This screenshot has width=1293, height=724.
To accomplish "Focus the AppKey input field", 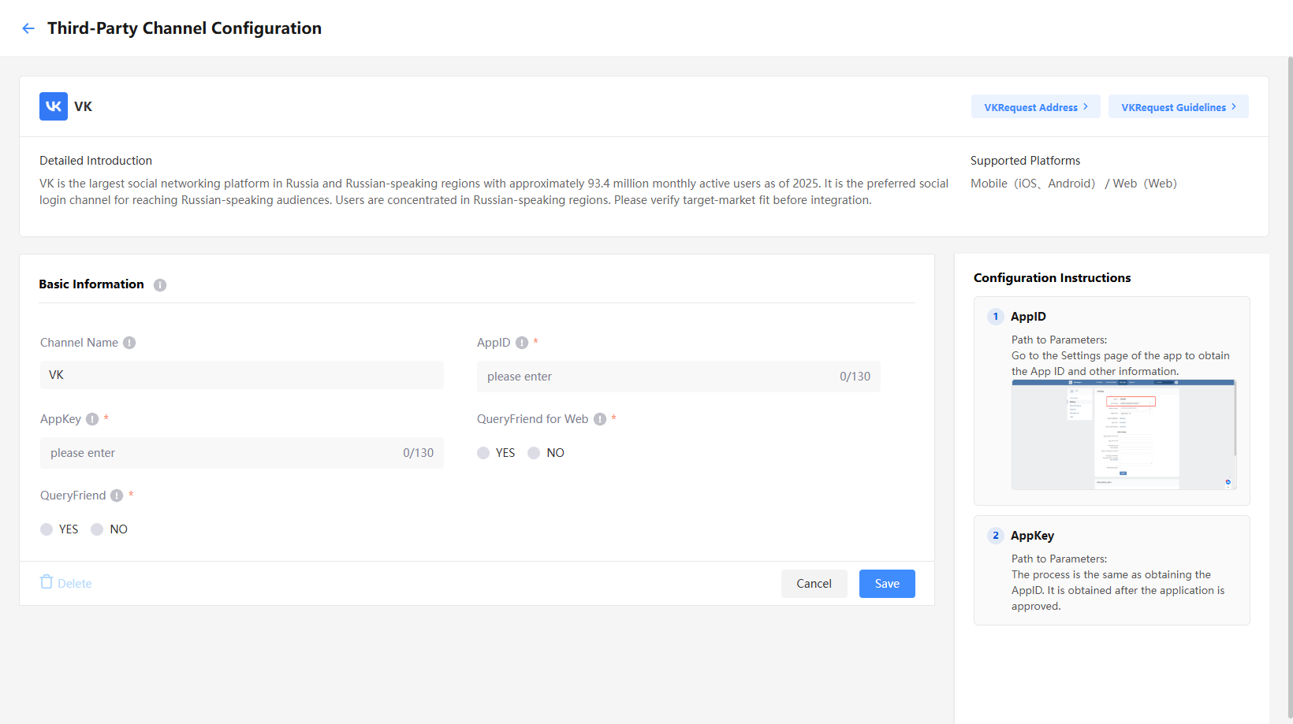I will (x=242, y=453).
